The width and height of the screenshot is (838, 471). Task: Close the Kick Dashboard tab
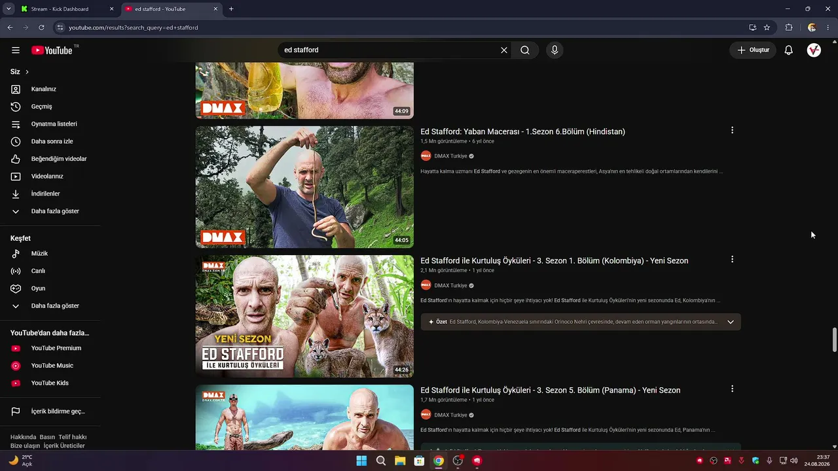coord(111,9)
